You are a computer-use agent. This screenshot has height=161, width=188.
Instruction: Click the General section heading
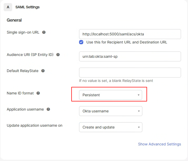coord(14,20)
